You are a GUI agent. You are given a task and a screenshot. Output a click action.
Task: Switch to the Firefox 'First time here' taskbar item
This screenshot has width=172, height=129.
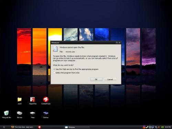[22, 127]
